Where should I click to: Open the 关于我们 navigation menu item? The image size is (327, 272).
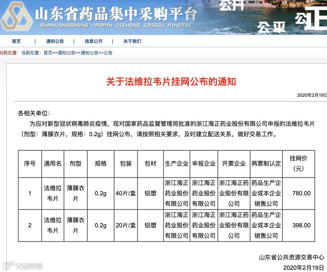[x=132, y=41]
